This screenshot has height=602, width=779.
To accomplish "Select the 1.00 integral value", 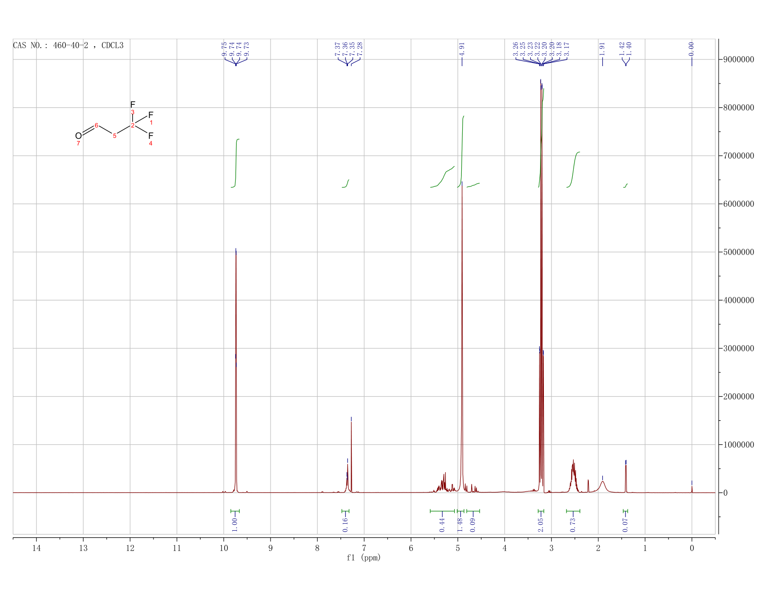I will click(x=235, y=524).
